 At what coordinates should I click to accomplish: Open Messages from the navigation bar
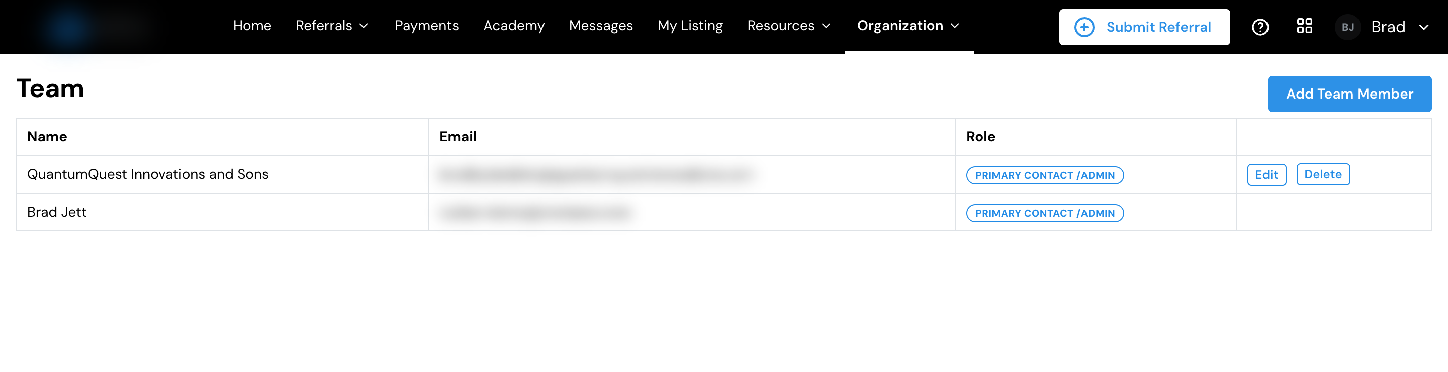600,26
